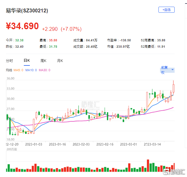This screenshot has height=177, width=187.
Task: Open the 周K weekly chart tab
Action: [43, 61]
